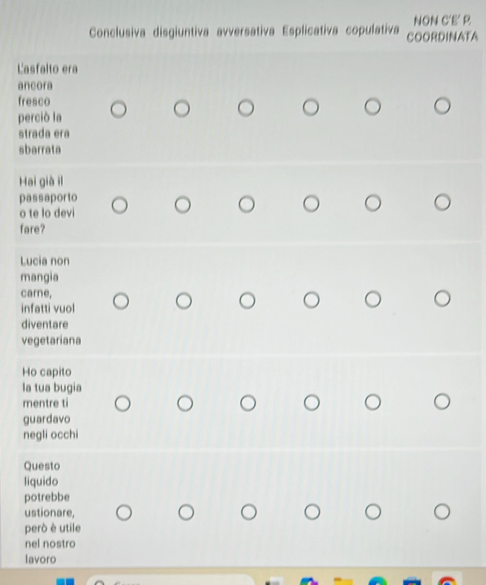Open the Windows Start menu

(66, 581)
